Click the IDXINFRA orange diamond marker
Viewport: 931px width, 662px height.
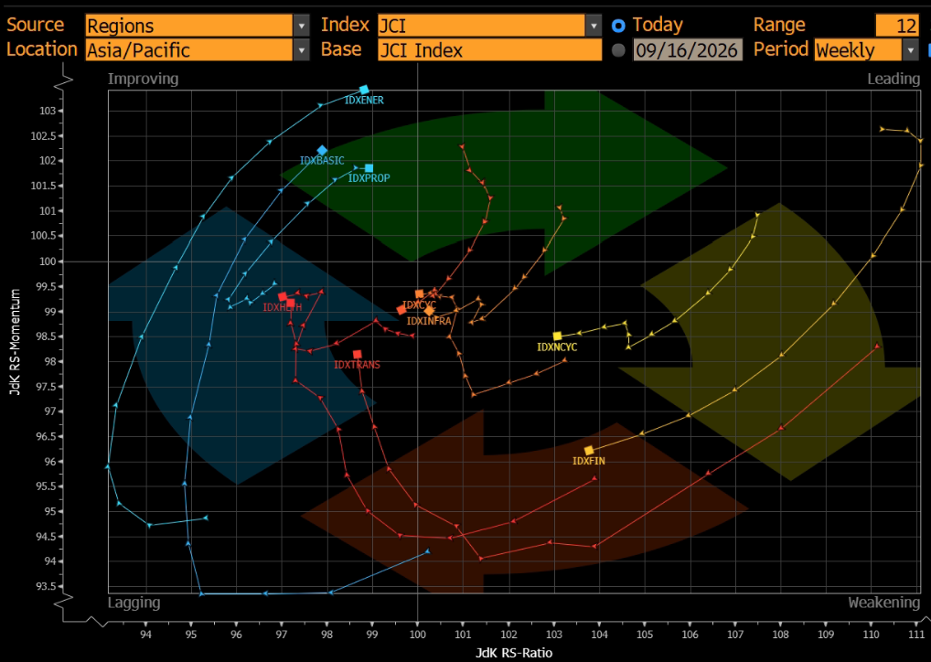(429, 311)
